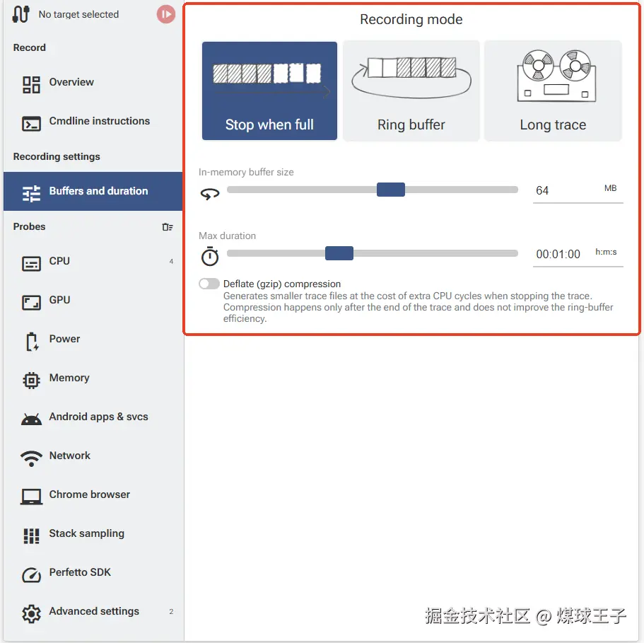Click the max duration time input field
The width and height of the screenshot is (644, 643).
point(563,255)
